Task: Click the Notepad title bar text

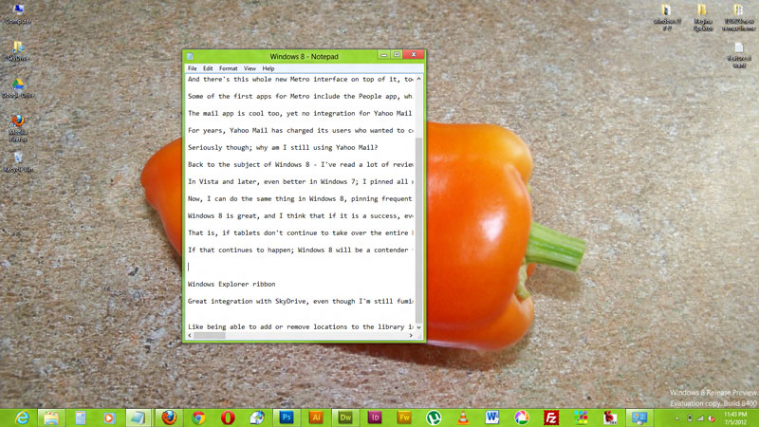Action: (304, 57)
